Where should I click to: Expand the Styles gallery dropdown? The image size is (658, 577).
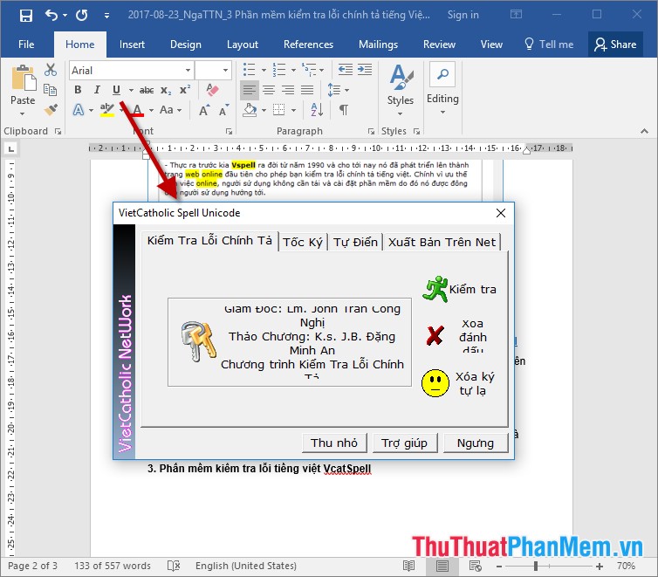tap(400, 113)
